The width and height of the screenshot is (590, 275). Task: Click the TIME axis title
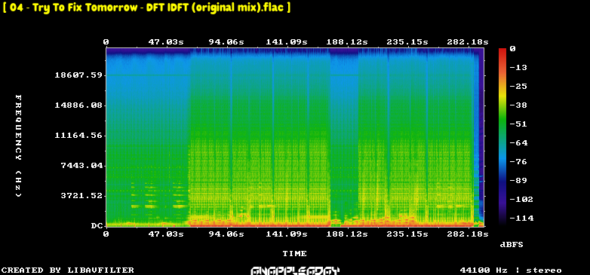point(295,254)
